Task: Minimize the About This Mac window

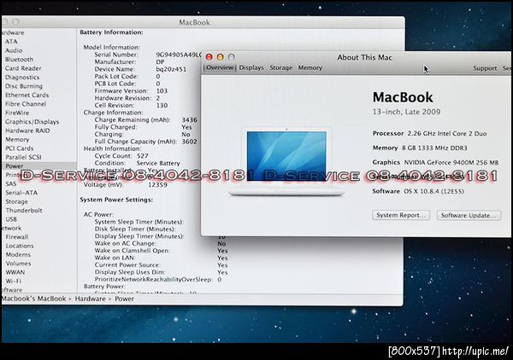Action: tap(221, 57)
